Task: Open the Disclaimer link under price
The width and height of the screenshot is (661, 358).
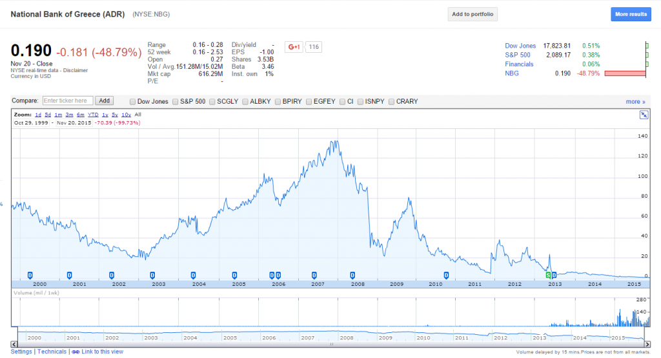Action: click(76, 70)
